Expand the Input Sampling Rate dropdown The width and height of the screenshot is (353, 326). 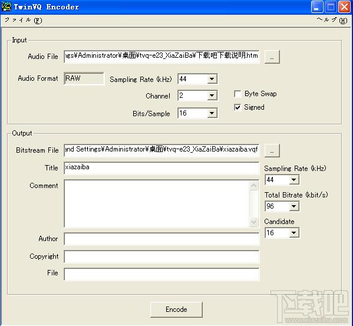pos(212,79)
